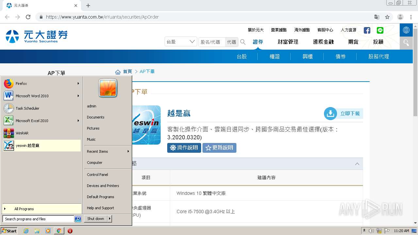Expand the Microsoft Excel 2010 submenu arrow
The width and height of the screenshot is (418, 235).
coord(78,121)
